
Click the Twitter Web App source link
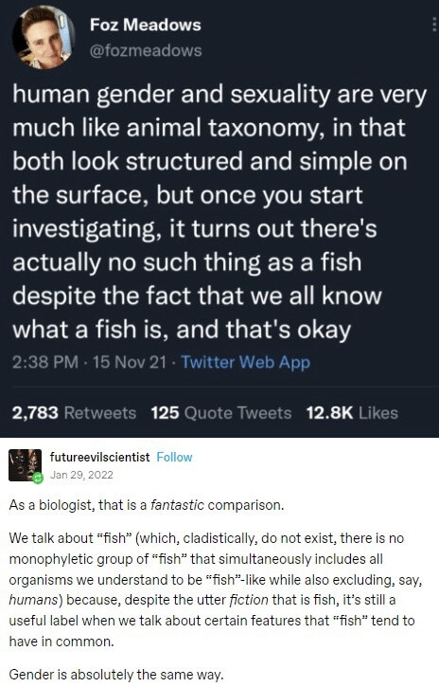tap(246, 362)
